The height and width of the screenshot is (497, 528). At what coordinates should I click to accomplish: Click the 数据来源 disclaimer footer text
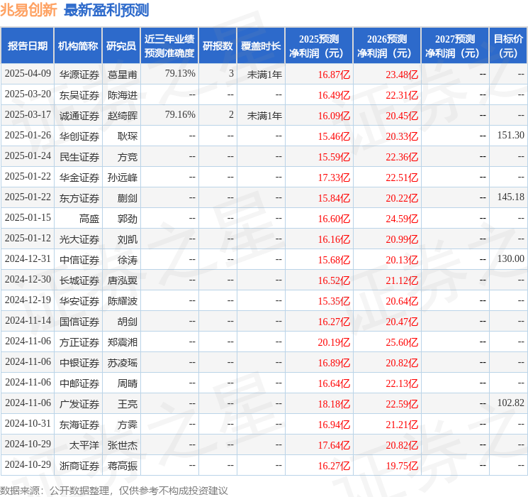click(114, 490)
